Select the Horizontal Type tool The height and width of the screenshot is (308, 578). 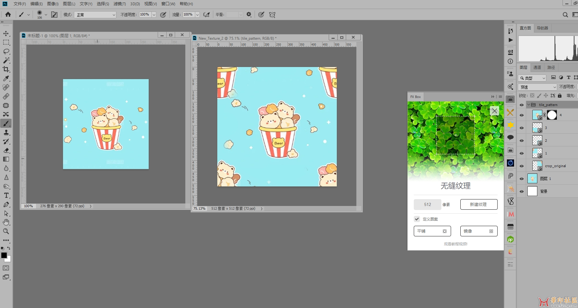(6, 195)
